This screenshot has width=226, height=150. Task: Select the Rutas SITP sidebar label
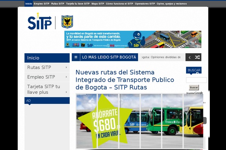coord(39,67)
